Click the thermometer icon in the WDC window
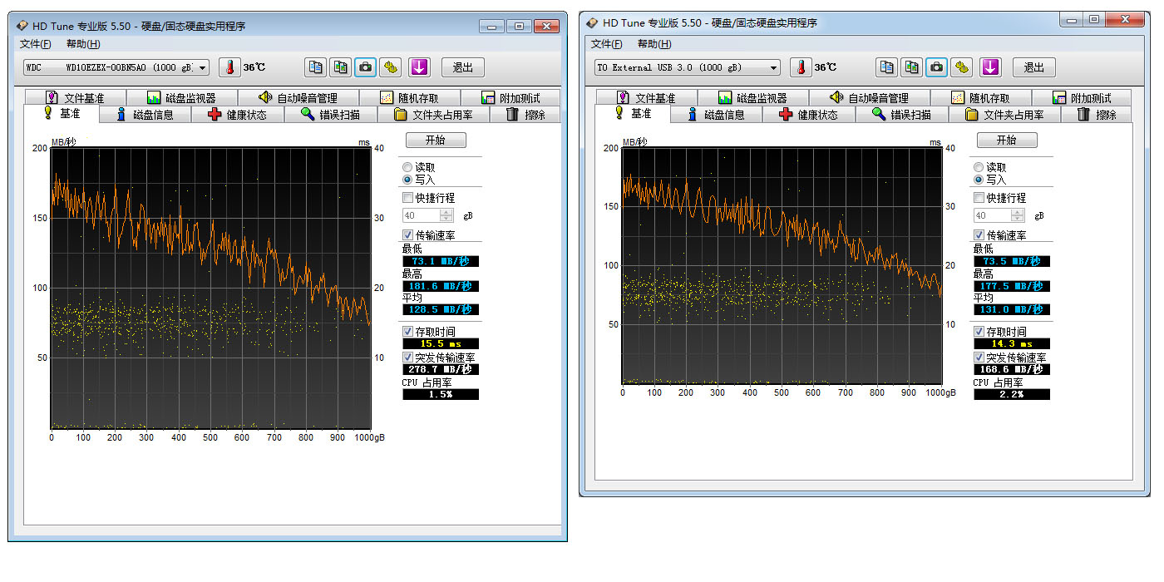 (229, 67)
